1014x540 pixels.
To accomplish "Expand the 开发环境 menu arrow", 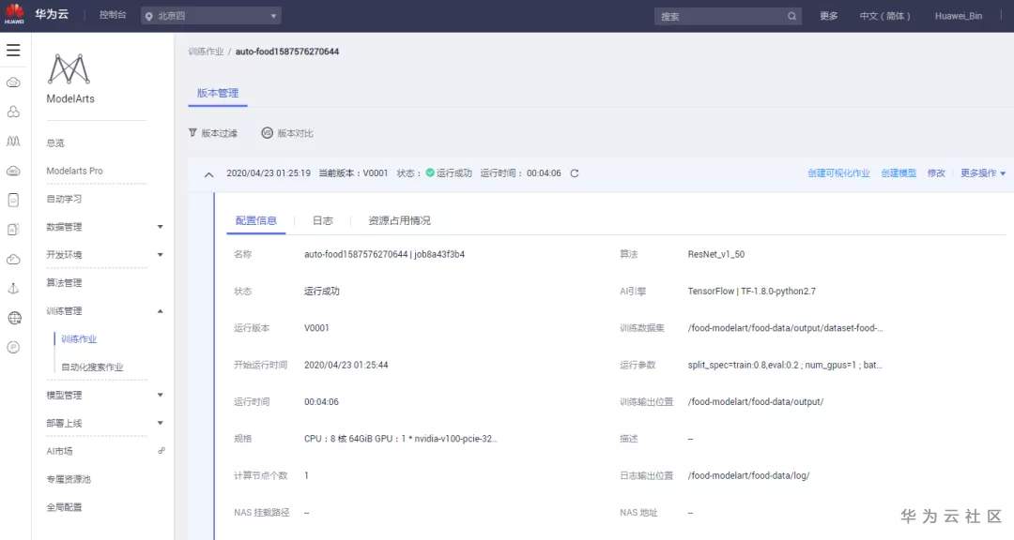I will (x=161, y=254).
